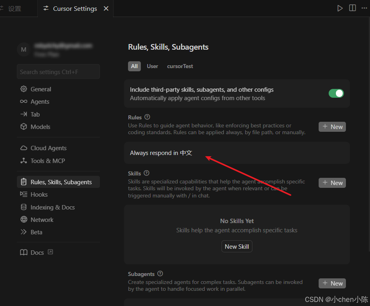Open Network globe icon
The height and width of the screenshot is (306, 370).
tap(24, 219)
